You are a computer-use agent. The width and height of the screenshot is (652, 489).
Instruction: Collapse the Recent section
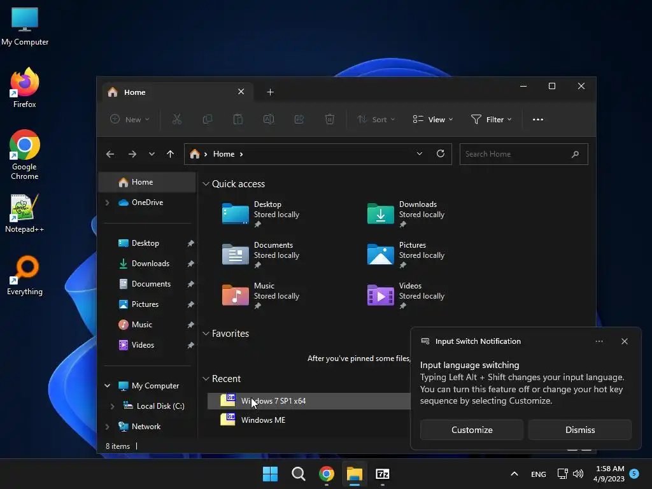tap(206, 379)
